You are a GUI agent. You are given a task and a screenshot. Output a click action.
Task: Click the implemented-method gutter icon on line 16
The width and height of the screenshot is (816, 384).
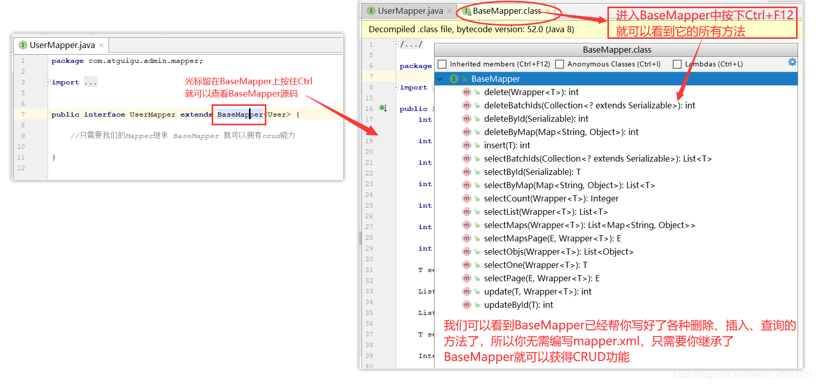coord(383,108)
